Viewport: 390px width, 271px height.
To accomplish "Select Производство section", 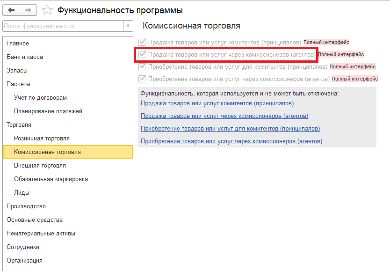I will (26, 206).
